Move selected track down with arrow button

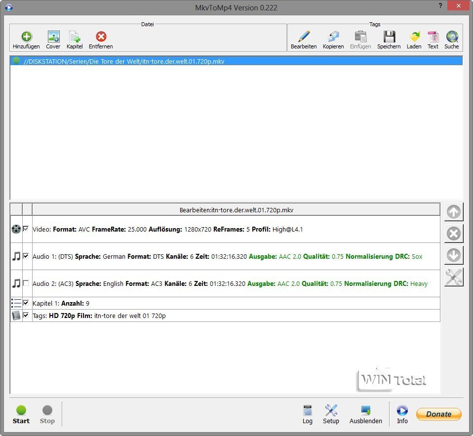tap(453, 255)
